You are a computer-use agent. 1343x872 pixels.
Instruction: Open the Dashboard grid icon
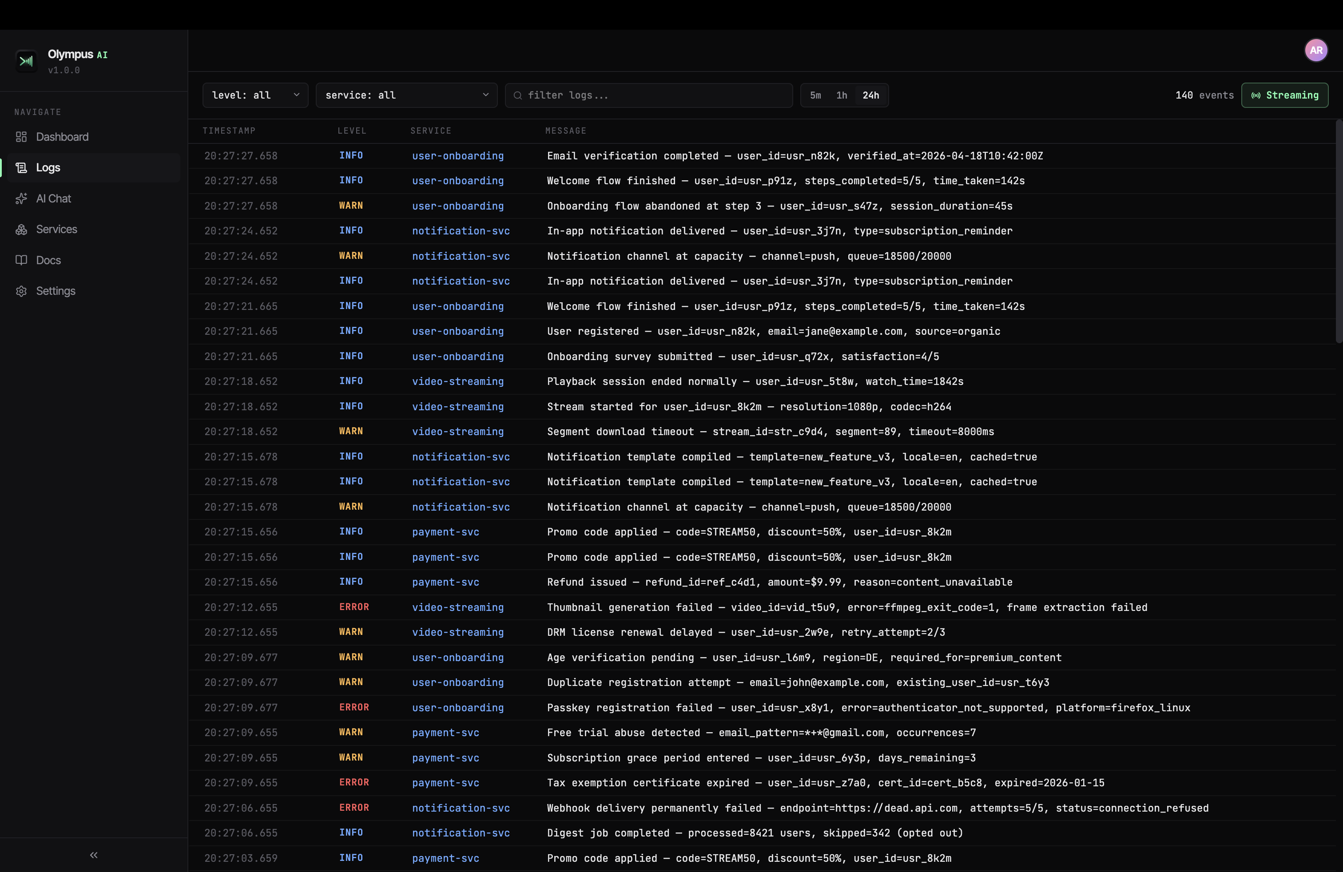click(x=21, y=137)
